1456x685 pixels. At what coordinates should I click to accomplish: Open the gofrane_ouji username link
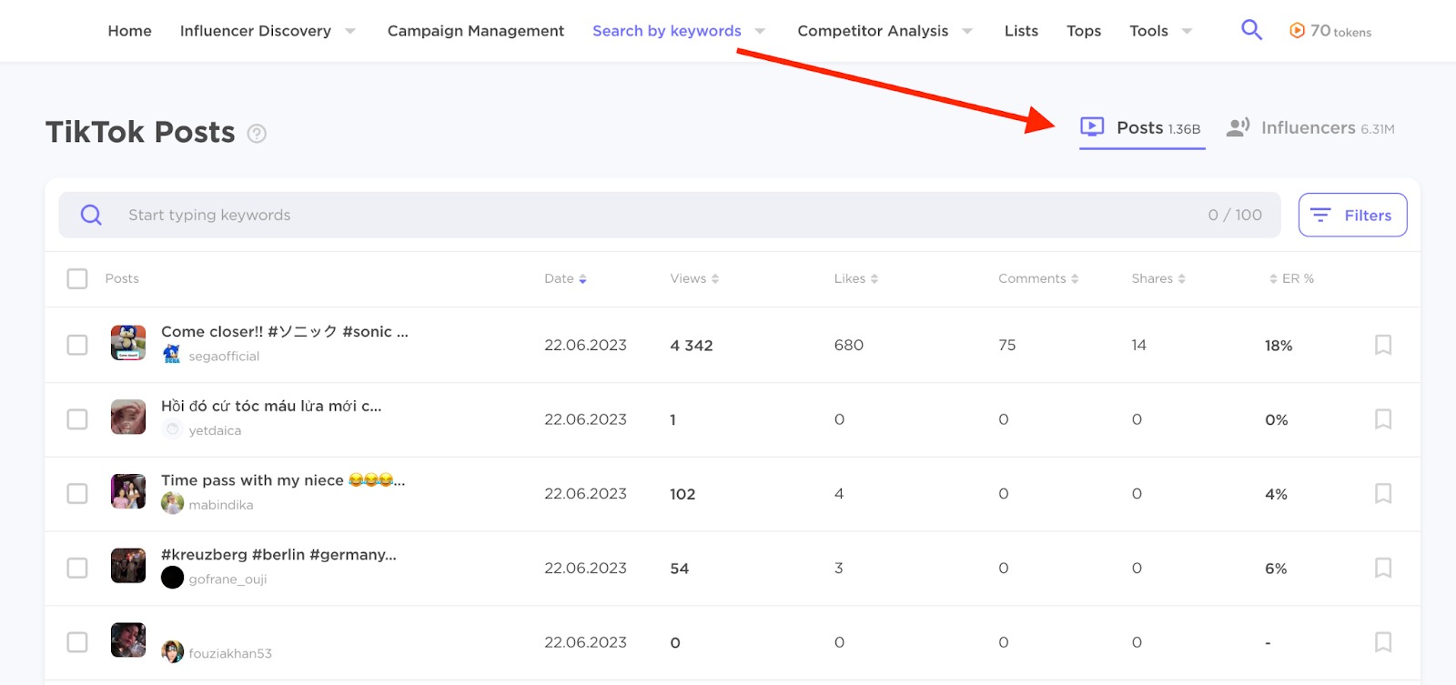[227, 579]
